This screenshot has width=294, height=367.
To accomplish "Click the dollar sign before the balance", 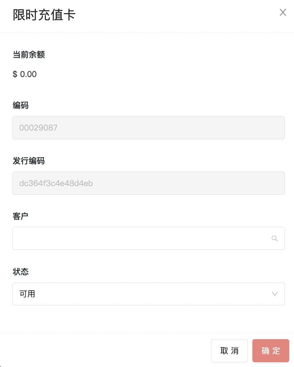I will 15,74.
